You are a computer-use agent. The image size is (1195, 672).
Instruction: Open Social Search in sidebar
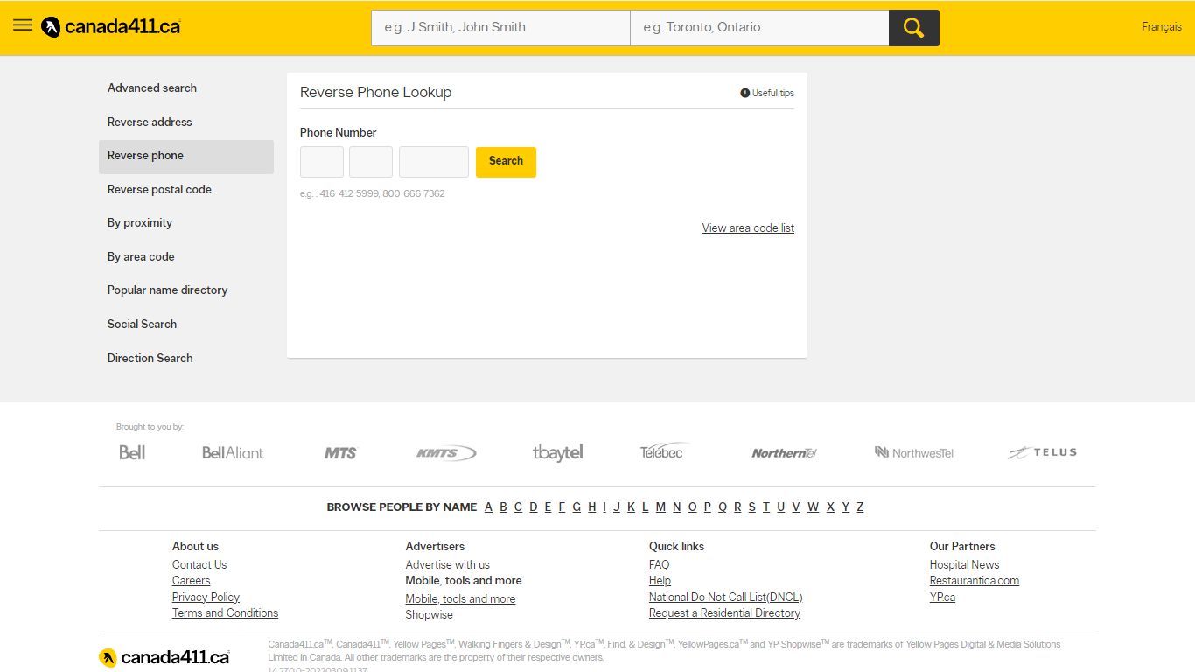[x=186, y=325]
